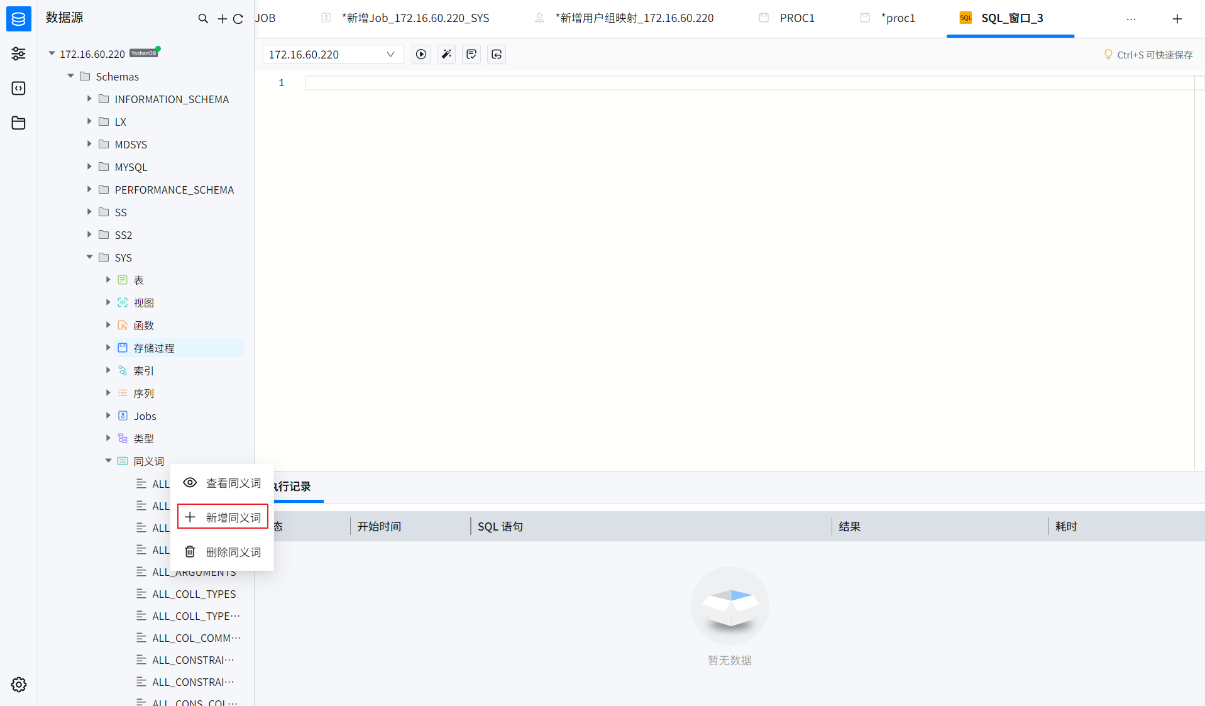
Task: Open the code console icon in sidebar
Action: [x=18, y=88]
